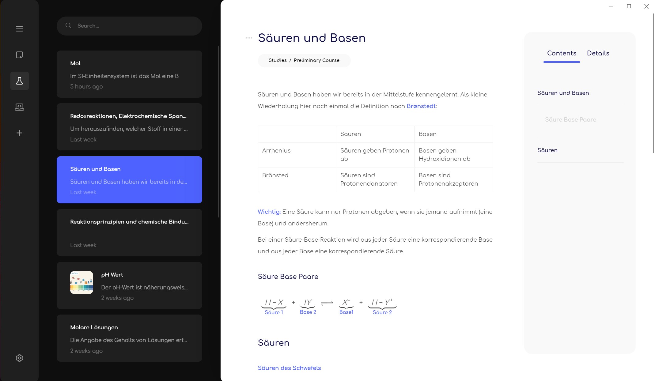Open settings gear icon
Image resolution: width=655 pixels, height=381 pixels.
tap(19, 358)
